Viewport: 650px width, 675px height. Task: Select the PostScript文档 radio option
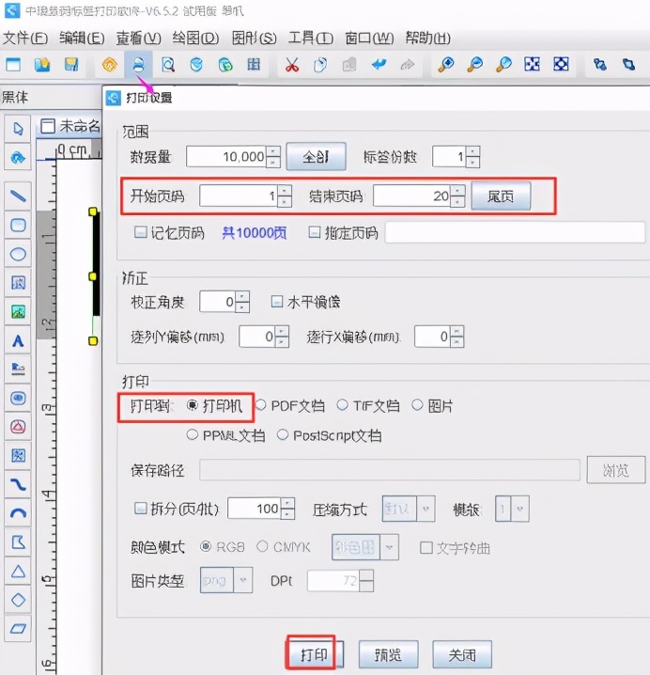[x=283, y=435]
